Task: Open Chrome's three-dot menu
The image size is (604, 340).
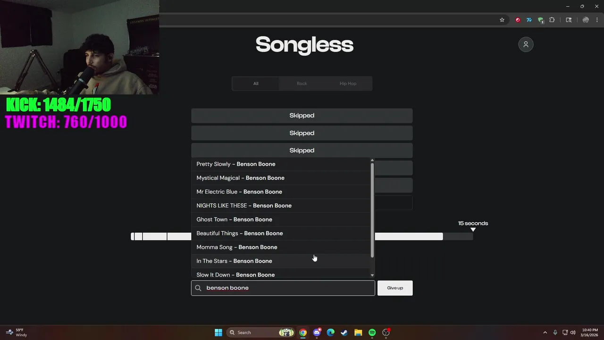Action: click(x=597, y=20)
